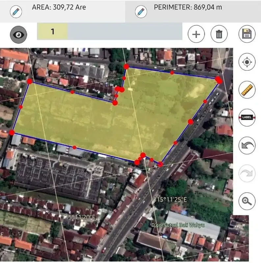Save measurement with floppy disk icon
The width and height of the screenshot is (261, 263).
pyautogui.click(x=247, y=34)
